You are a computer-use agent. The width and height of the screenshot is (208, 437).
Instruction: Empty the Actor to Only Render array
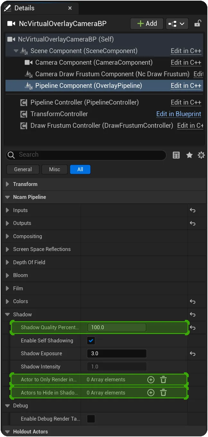(163, 380)
